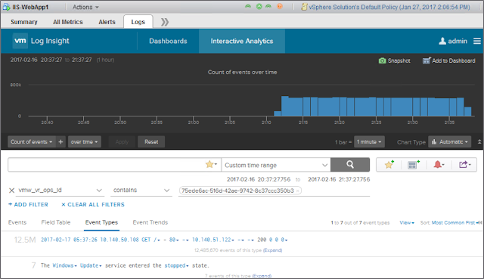This screenshot has width=484, height=279.
Task: Click the IIS-WebApp1 object icon
Action: click(x=6, y=7)
